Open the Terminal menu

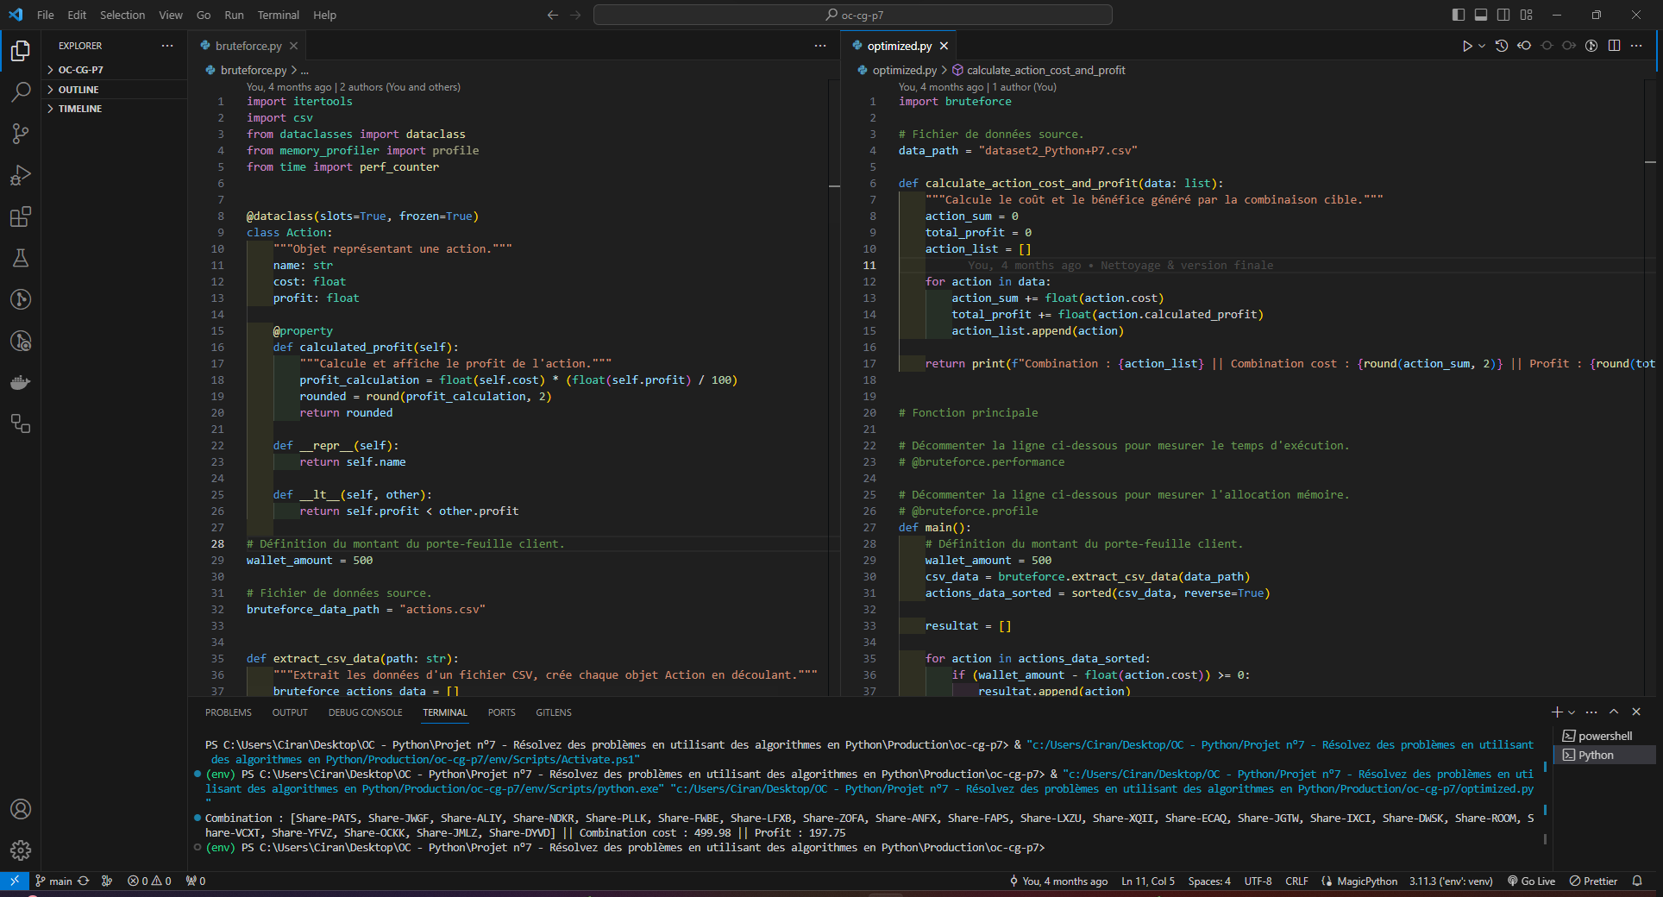278,15
